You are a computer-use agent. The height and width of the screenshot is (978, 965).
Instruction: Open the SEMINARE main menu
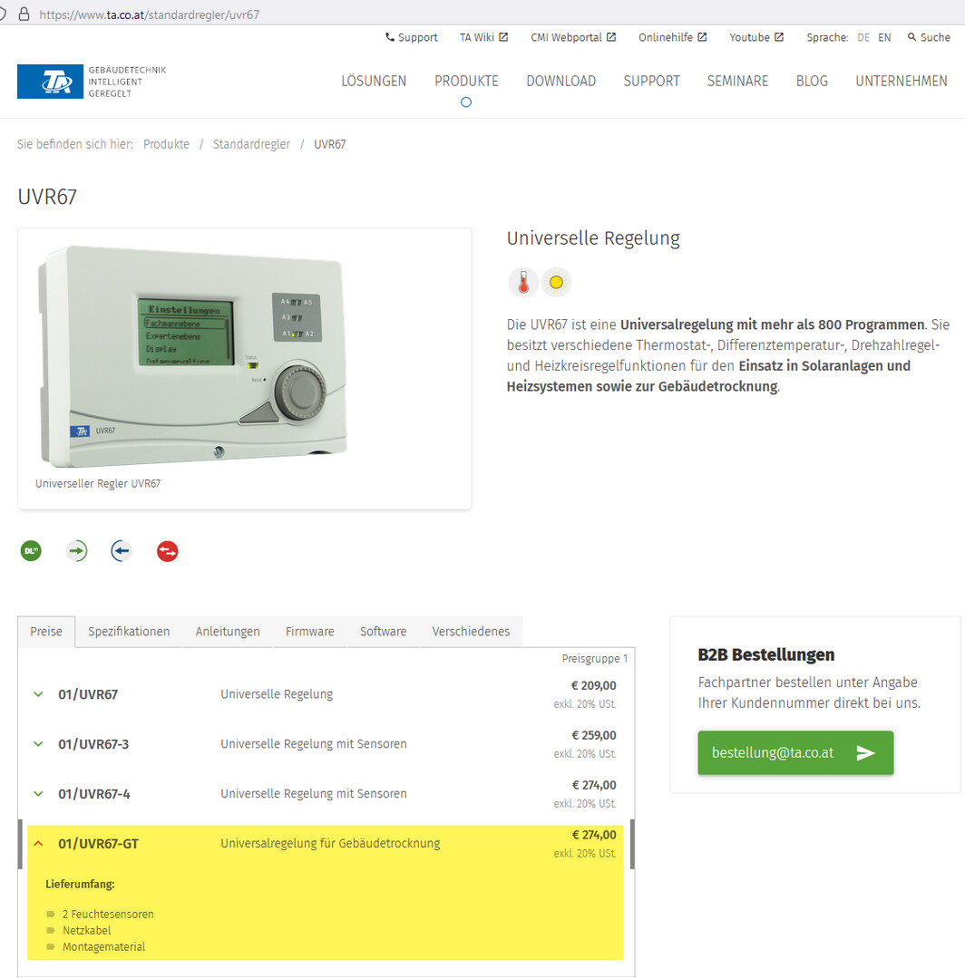coord(737,81)
